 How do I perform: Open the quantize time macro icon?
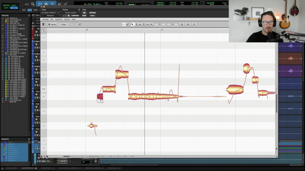(x=188, y=24)
